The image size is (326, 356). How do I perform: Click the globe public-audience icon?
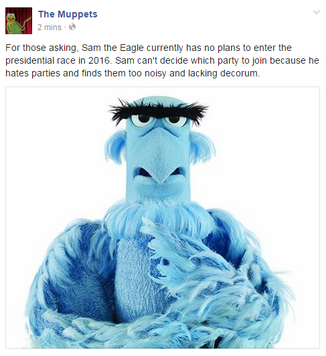72,27
